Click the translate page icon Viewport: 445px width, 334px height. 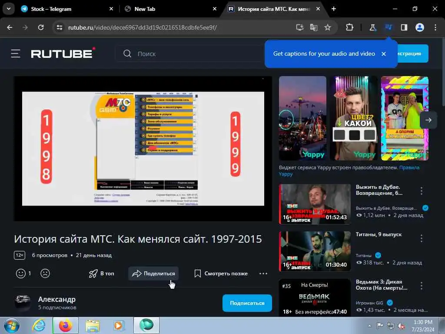coord(314,27)
